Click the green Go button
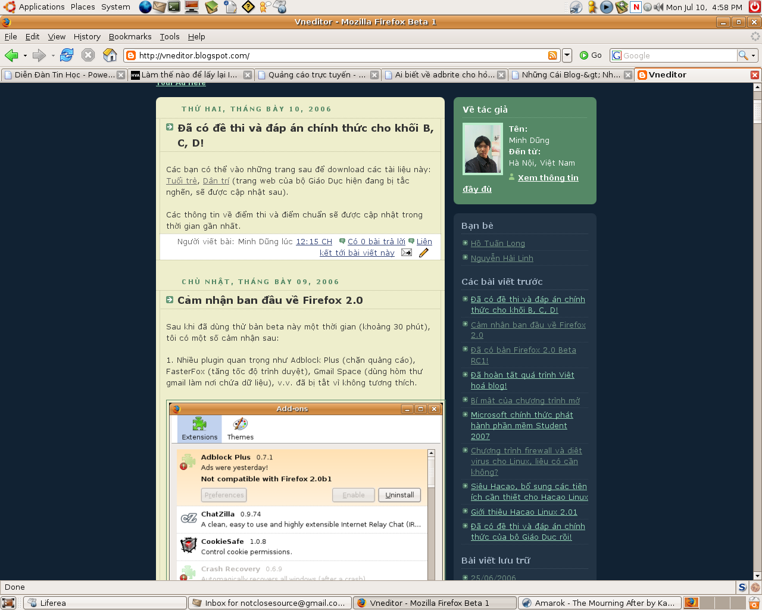 pos(591,55)
